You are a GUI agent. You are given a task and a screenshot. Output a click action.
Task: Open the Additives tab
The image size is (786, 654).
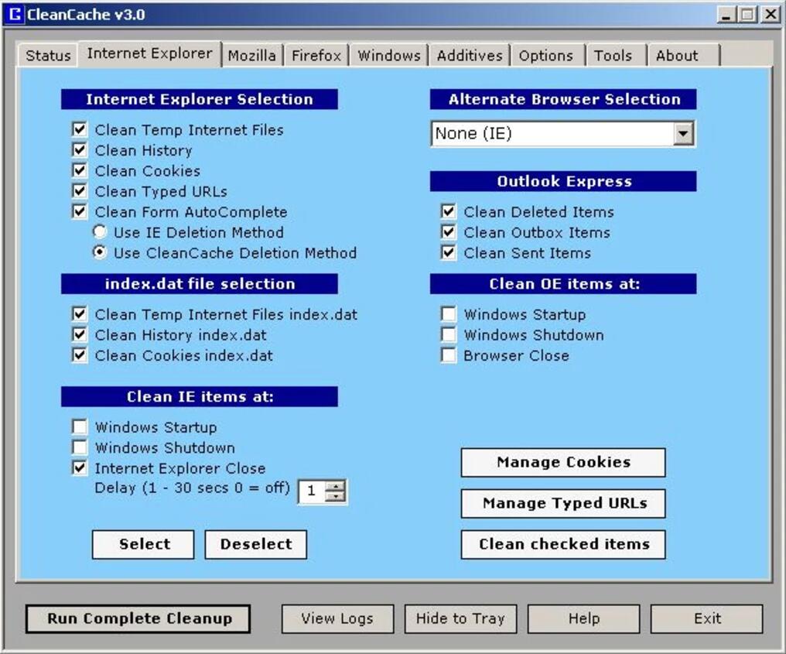pos(470,55)
